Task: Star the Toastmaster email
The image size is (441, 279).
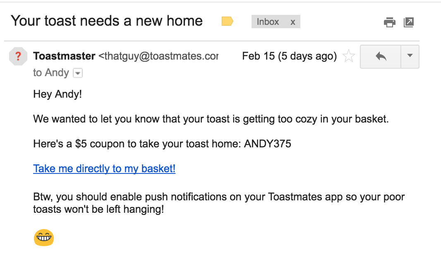Action: tap(349, 56)
